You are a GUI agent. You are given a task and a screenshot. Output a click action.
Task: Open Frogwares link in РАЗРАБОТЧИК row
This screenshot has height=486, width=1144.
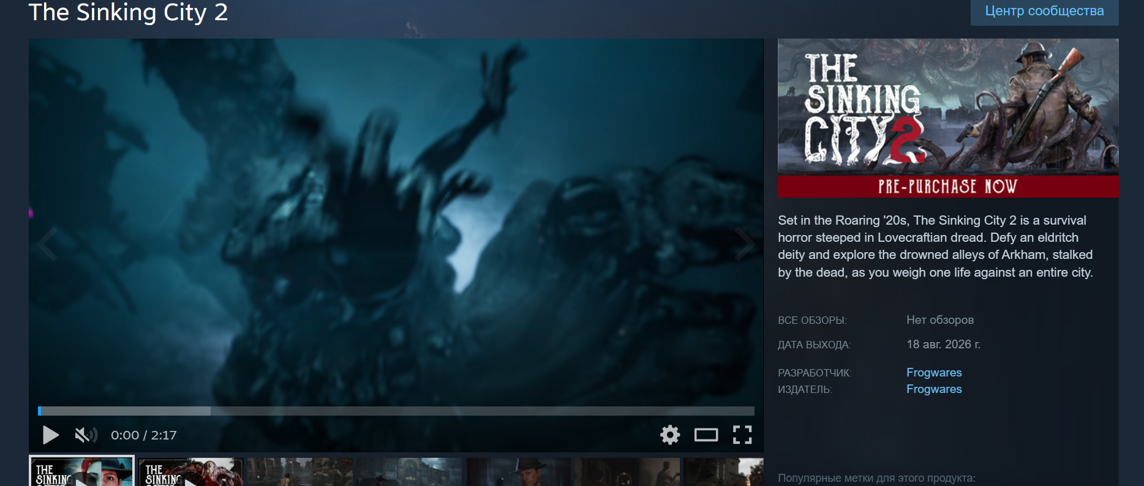pyautogui.click(x=934, y=372)
